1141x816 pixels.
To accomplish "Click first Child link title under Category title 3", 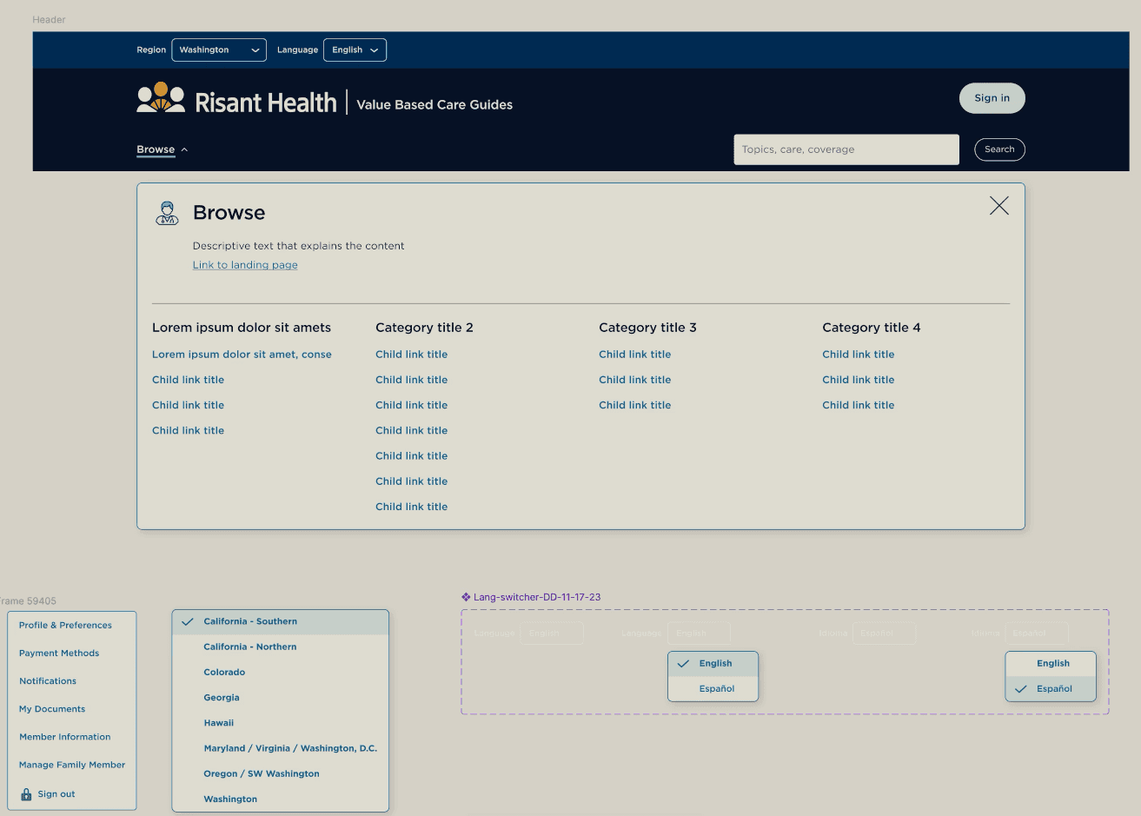I will point(635,355).
